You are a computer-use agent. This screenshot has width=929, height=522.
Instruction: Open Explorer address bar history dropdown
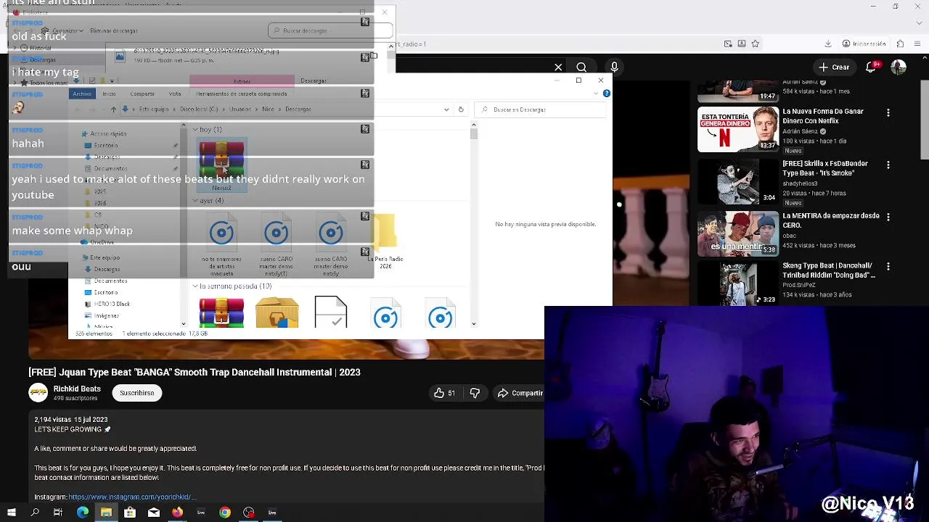pyautogui.click(x=446, y=109)
